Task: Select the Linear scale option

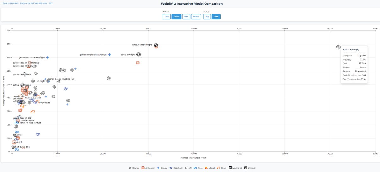Action: (216, 16)
